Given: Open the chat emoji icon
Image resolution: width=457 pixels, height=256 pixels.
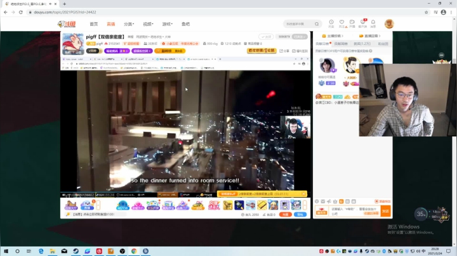Looking at the screenshot, I should point(317,202).
